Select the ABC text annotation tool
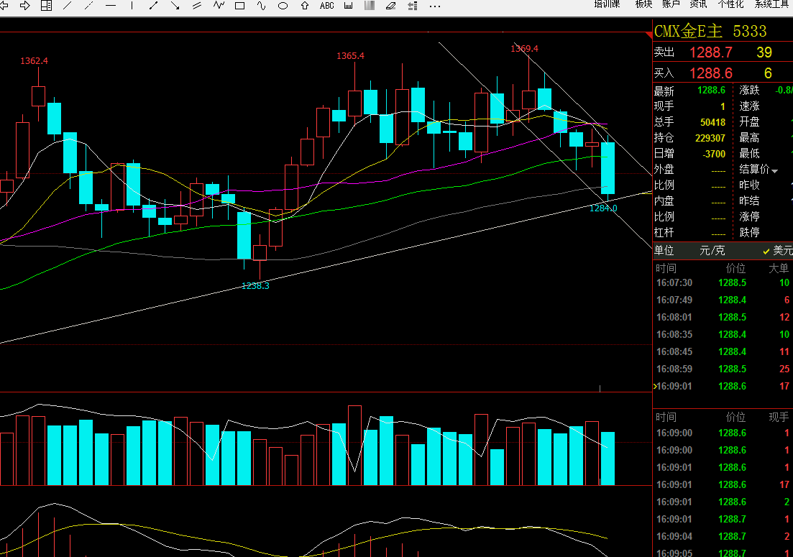Viewport: 793px width, 557px height. pyautogui.click(x=326, y=6)
